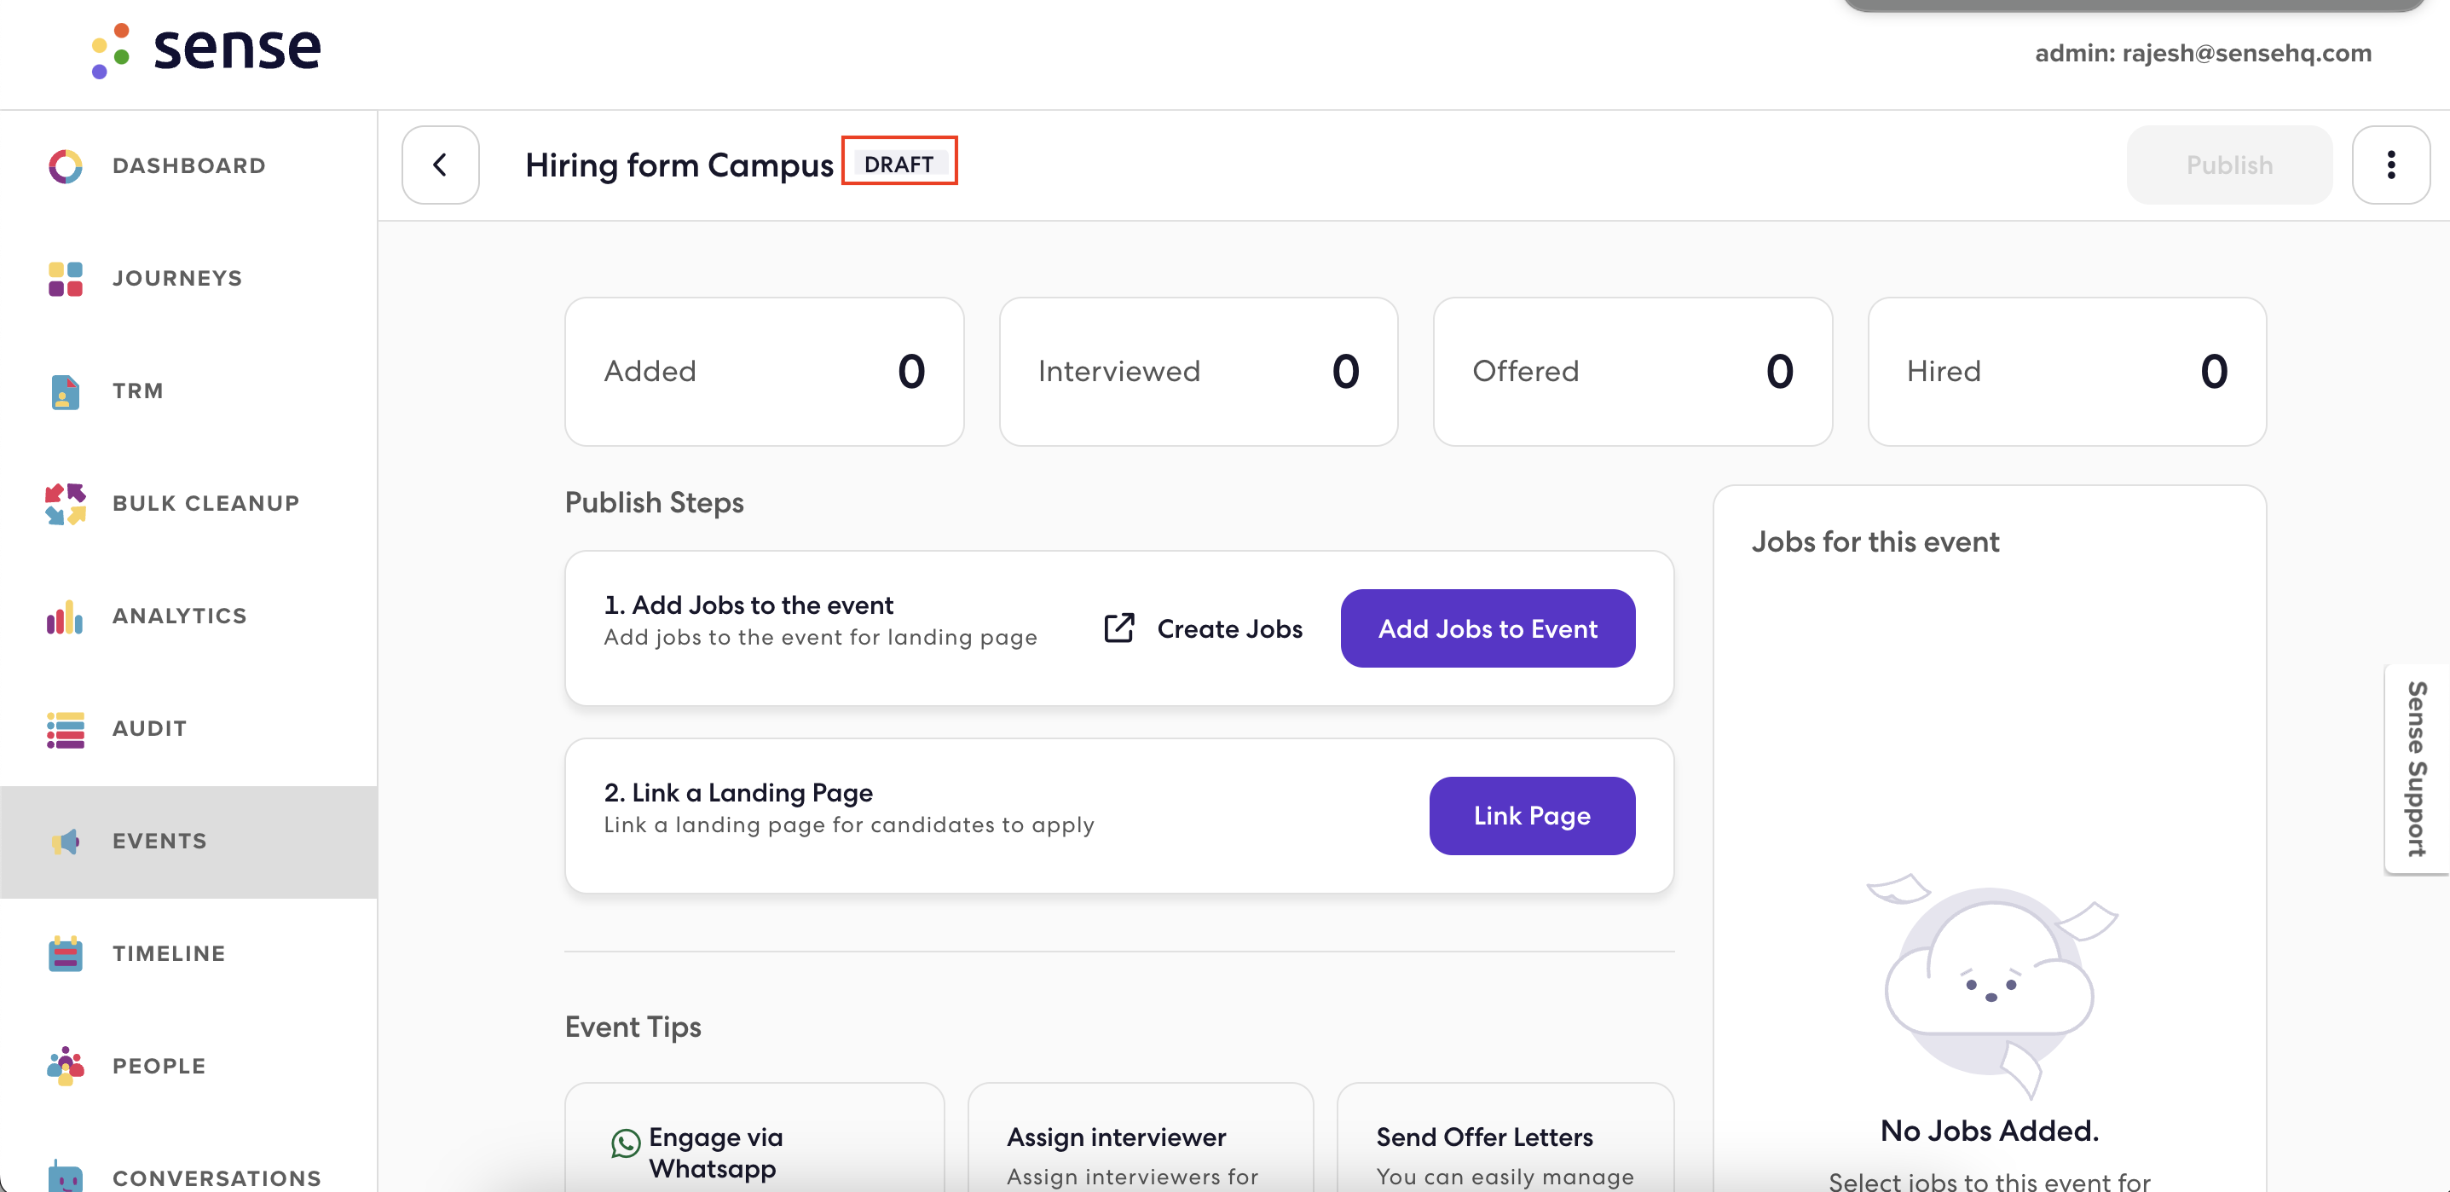Open DASHBOARD menu item

coord(188,165)
